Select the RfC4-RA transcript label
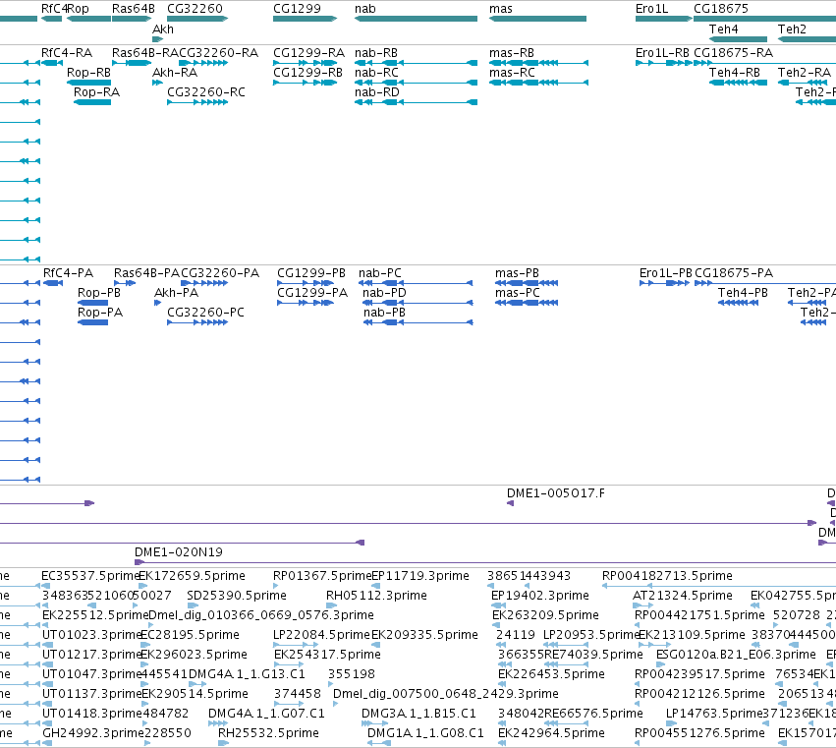This screenshot has height=748, width=836. (67, 53)
